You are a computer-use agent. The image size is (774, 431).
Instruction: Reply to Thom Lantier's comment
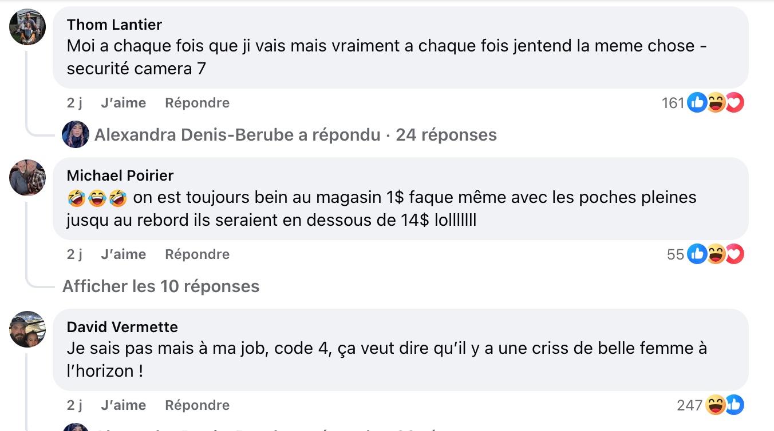pos(197,103)
